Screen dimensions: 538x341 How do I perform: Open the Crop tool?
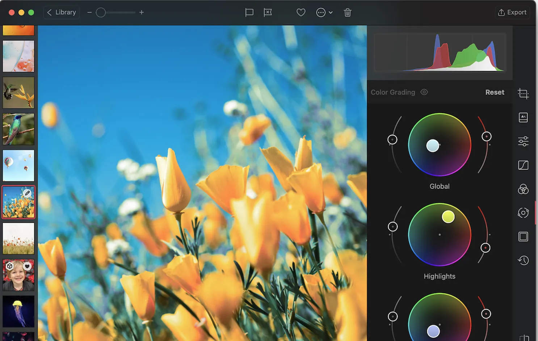[523, 93]
